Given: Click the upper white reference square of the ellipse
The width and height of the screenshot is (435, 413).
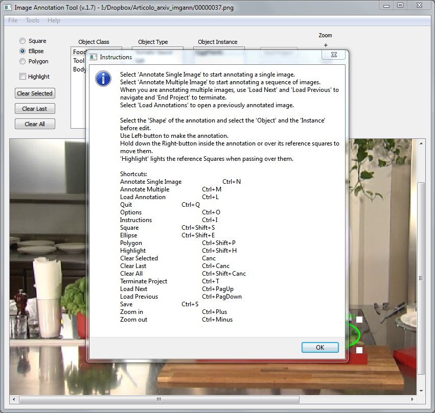Looking at the screenshot, I should 359,320.
